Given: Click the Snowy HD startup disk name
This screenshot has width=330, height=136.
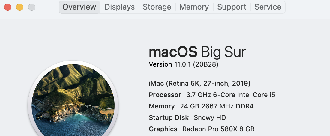Looking at the screenshot, I should (210, 117).
